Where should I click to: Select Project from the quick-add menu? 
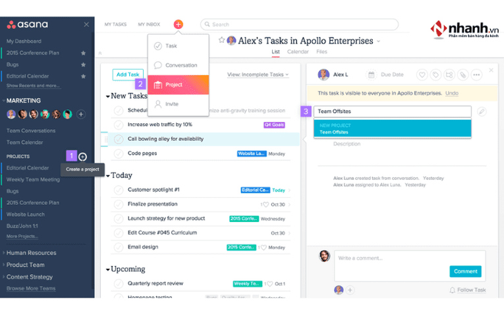[179, 84]
